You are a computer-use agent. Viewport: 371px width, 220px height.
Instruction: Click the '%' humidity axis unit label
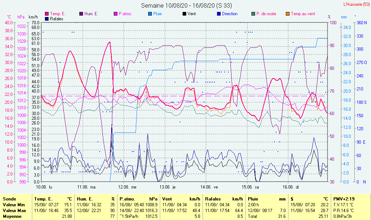point(329,17)
